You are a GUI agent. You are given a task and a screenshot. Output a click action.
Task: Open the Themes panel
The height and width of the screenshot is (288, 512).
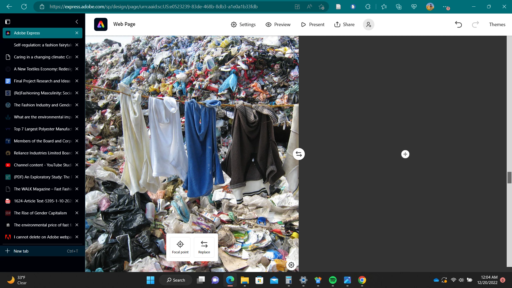(497, 25)
